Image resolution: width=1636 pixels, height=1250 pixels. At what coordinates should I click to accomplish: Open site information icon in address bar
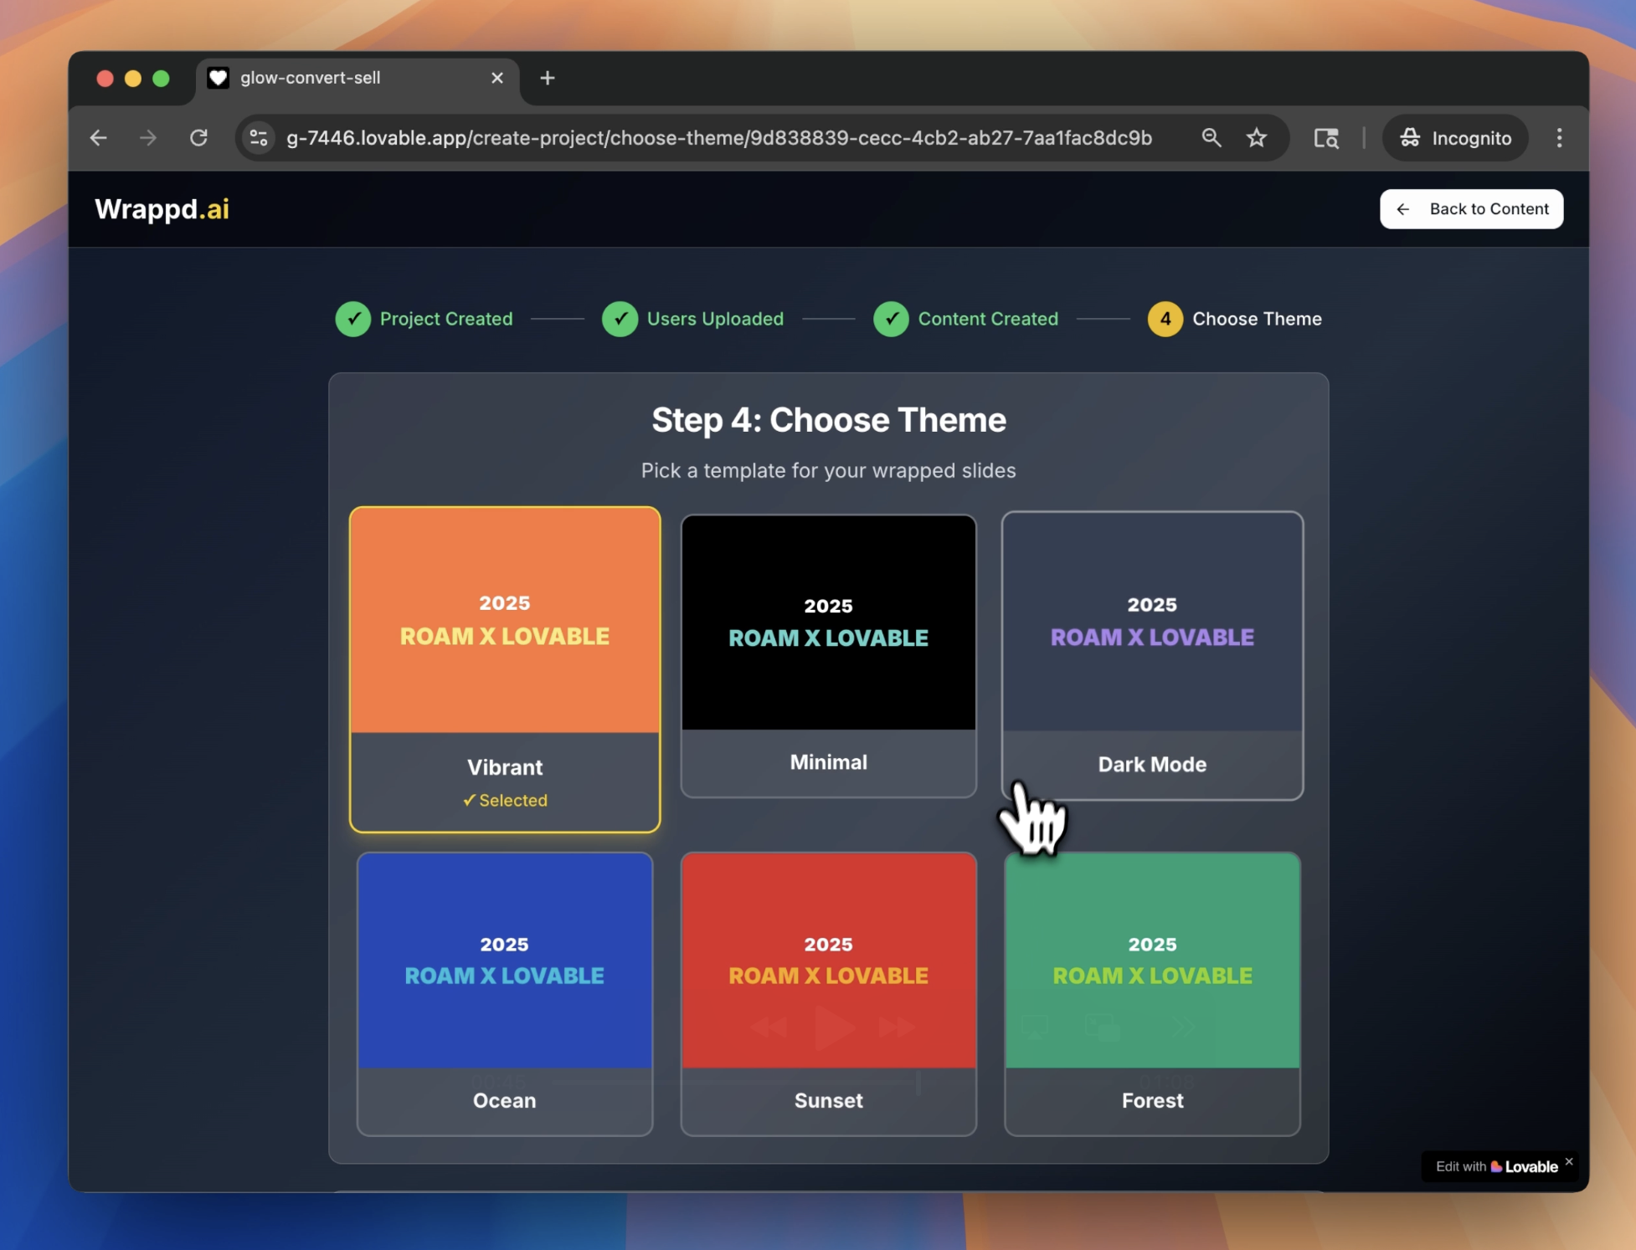click(x=259, y=138)
